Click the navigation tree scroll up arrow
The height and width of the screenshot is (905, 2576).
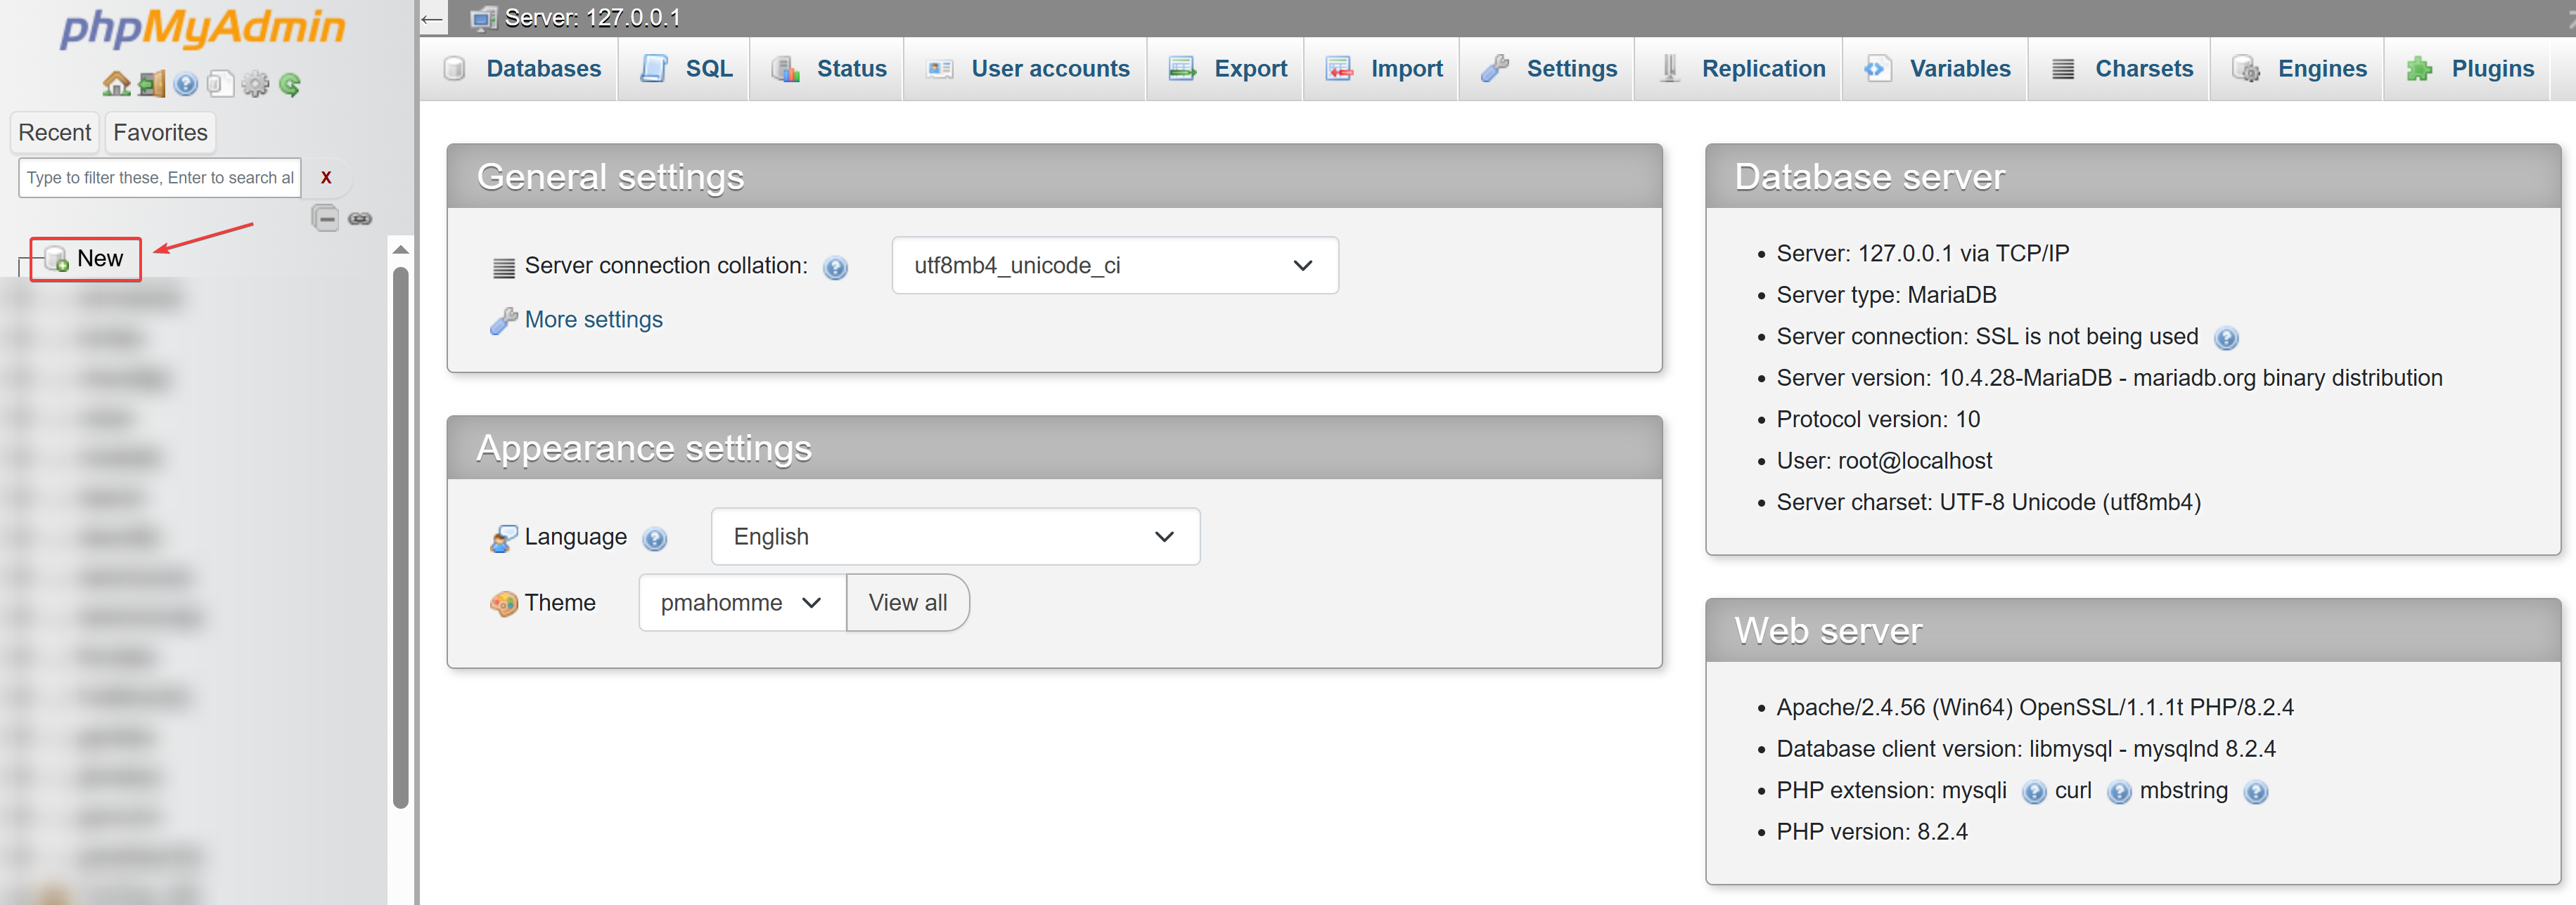click(401, 249)
